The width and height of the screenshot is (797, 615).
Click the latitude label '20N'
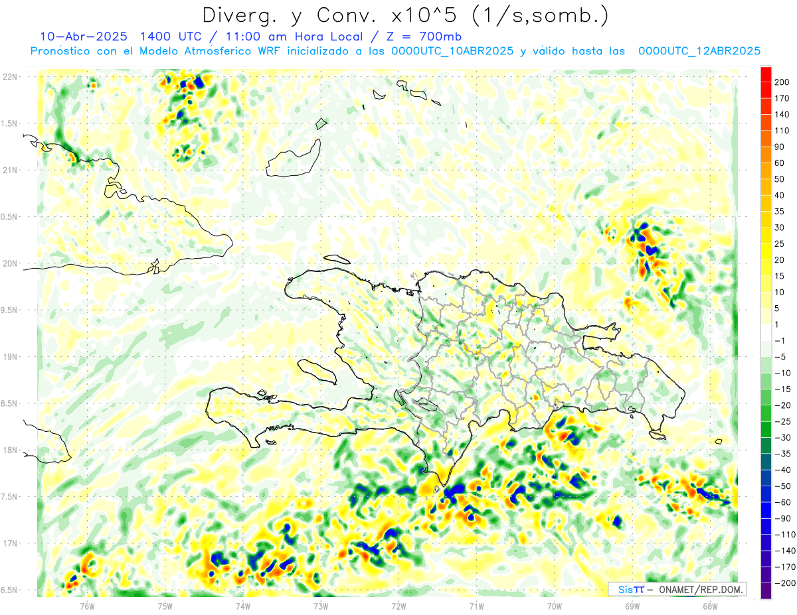(x=11, y=264)
